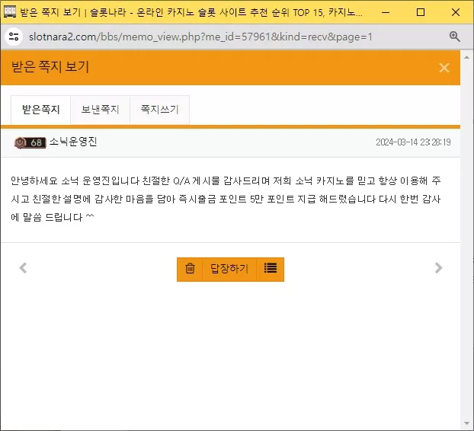The width and height of the screenshot is (474, 431).
Task: Switch to the 보낸쪽지 tab
Action: click(100, 110)
